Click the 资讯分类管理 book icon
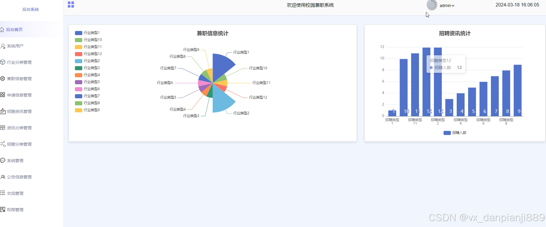The width and height of the screenshot is (546, 227). tap(3, 128)
